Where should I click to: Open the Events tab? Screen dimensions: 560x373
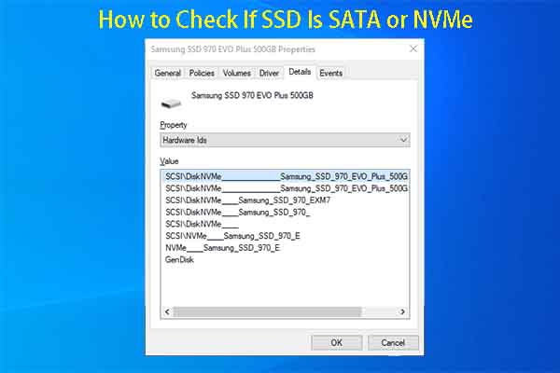point(330,73)
